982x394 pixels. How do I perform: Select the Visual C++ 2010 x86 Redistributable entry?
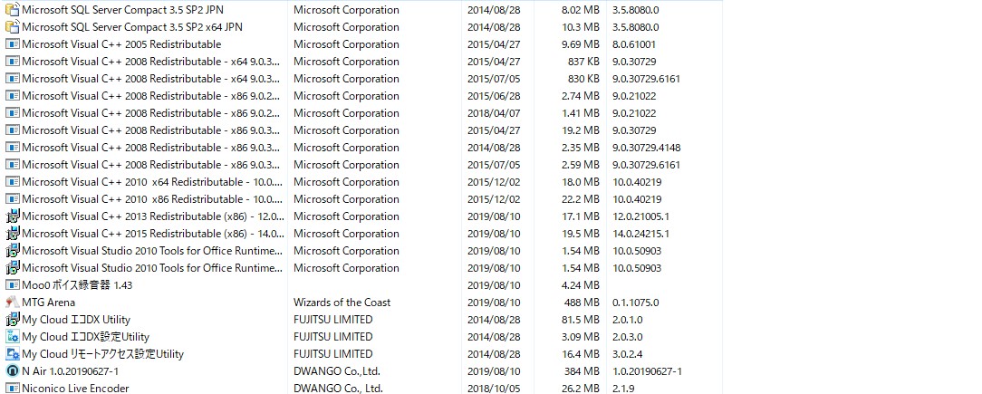pyautogui.click(x=151, y=199)
